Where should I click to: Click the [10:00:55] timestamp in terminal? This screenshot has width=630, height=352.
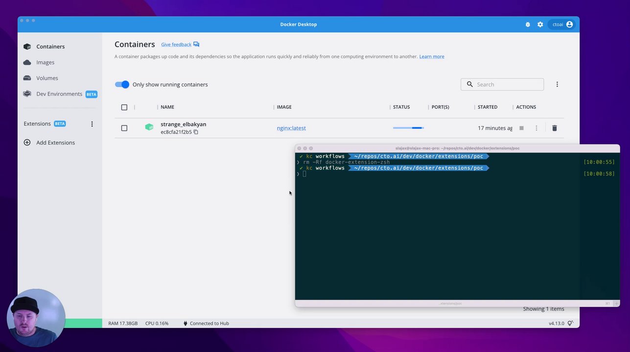(x=599, y=162)
